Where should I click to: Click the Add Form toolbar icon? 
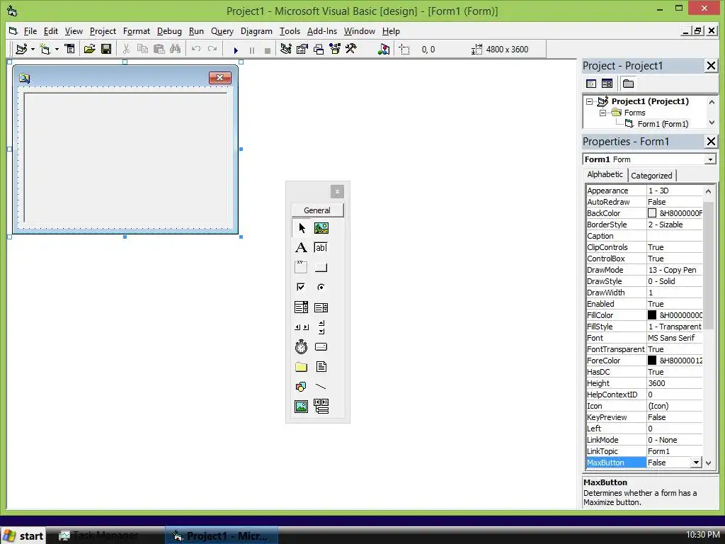click(x=45, y=49)
